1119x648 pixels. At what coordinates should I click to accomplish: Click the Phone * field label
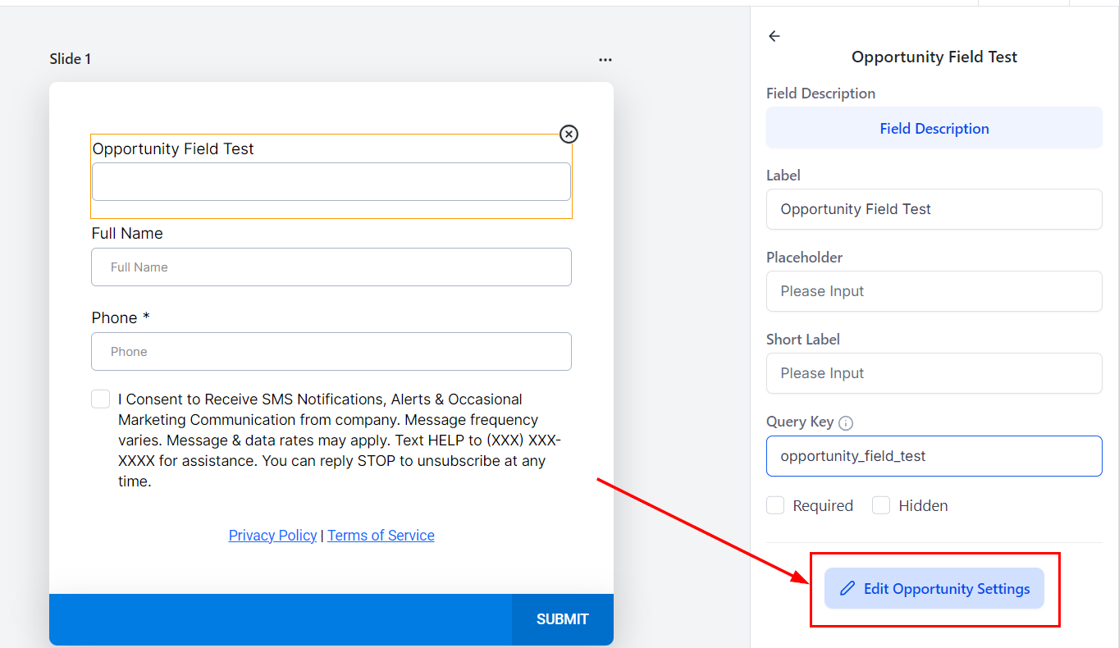point(121,317)
